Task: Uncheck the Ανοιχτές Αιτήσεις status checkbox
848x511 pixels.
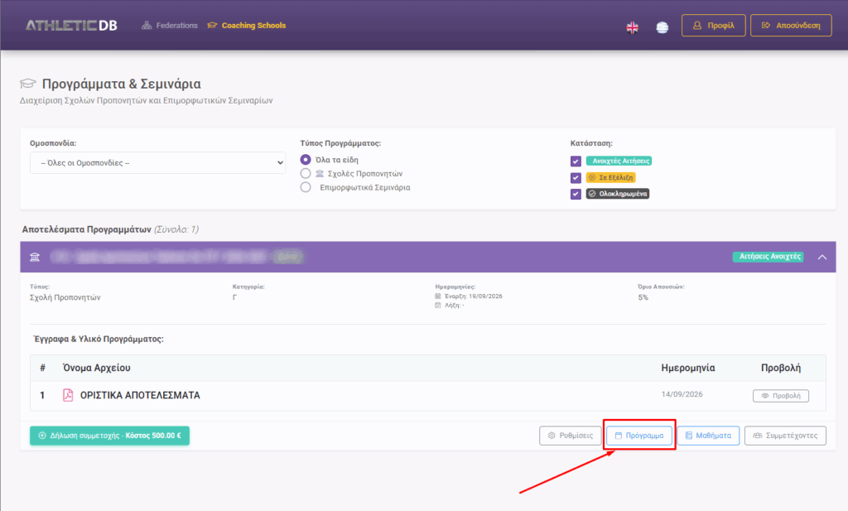Action: pyautogui.click(x=576, y=161)
